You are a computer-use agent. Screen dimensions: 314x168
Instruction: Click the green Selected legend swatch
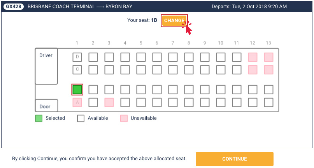click(39, 118)
